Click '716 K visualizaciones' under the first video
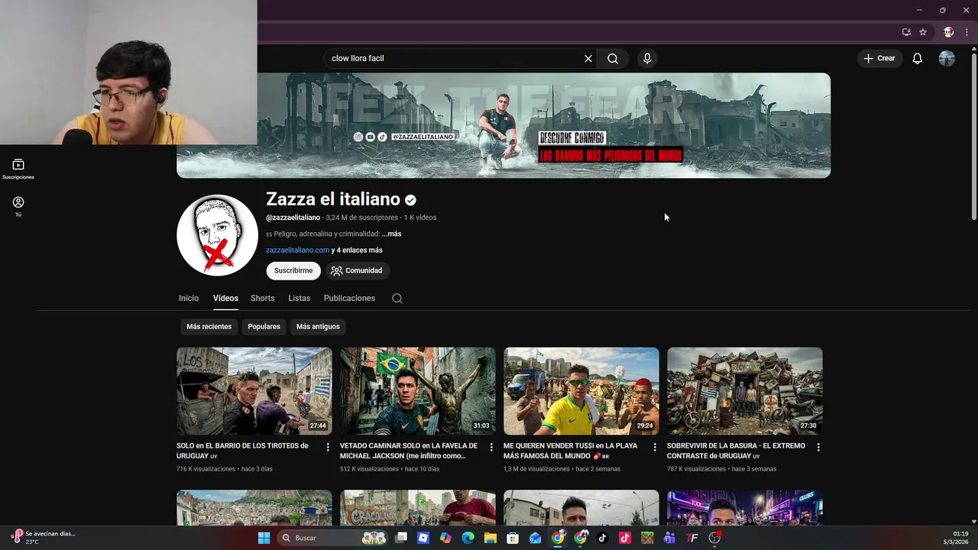 click(206, 469)
